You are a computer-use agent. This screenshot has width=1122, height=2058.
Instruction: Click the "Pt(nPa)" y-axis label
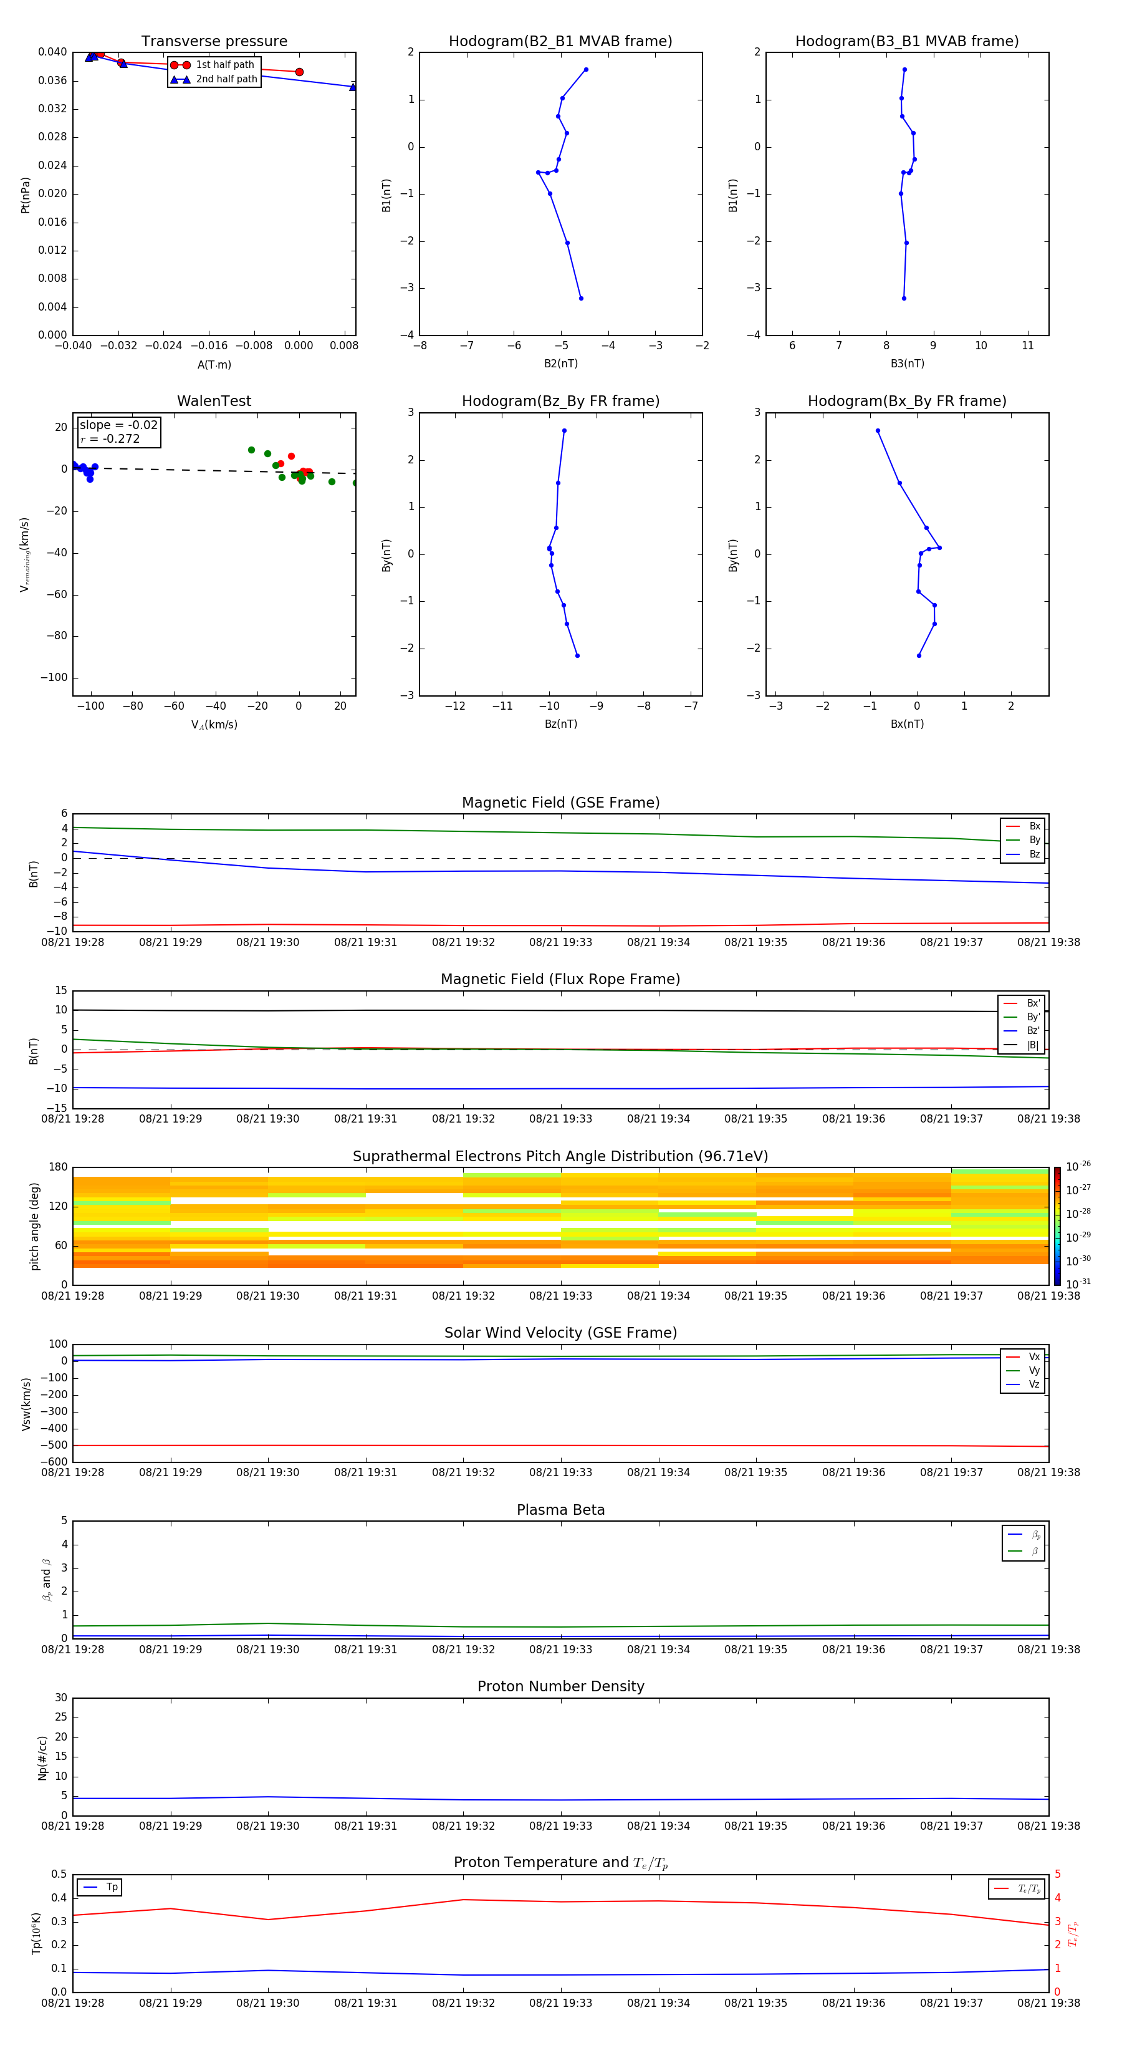click(x=25, y=194)
